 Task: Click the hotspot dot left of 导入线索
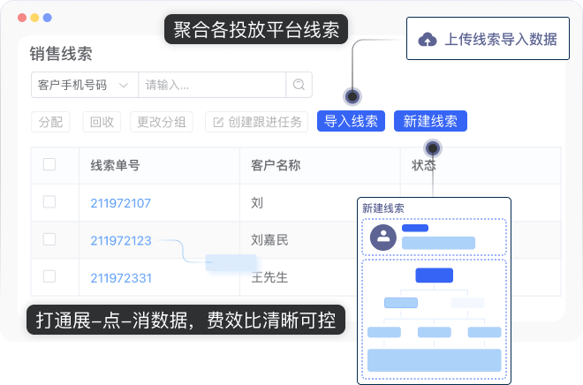[x=352, y=96]
